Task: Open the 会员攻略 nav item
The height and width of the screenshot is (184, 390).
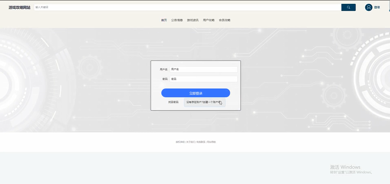Action: click(224, 20)
